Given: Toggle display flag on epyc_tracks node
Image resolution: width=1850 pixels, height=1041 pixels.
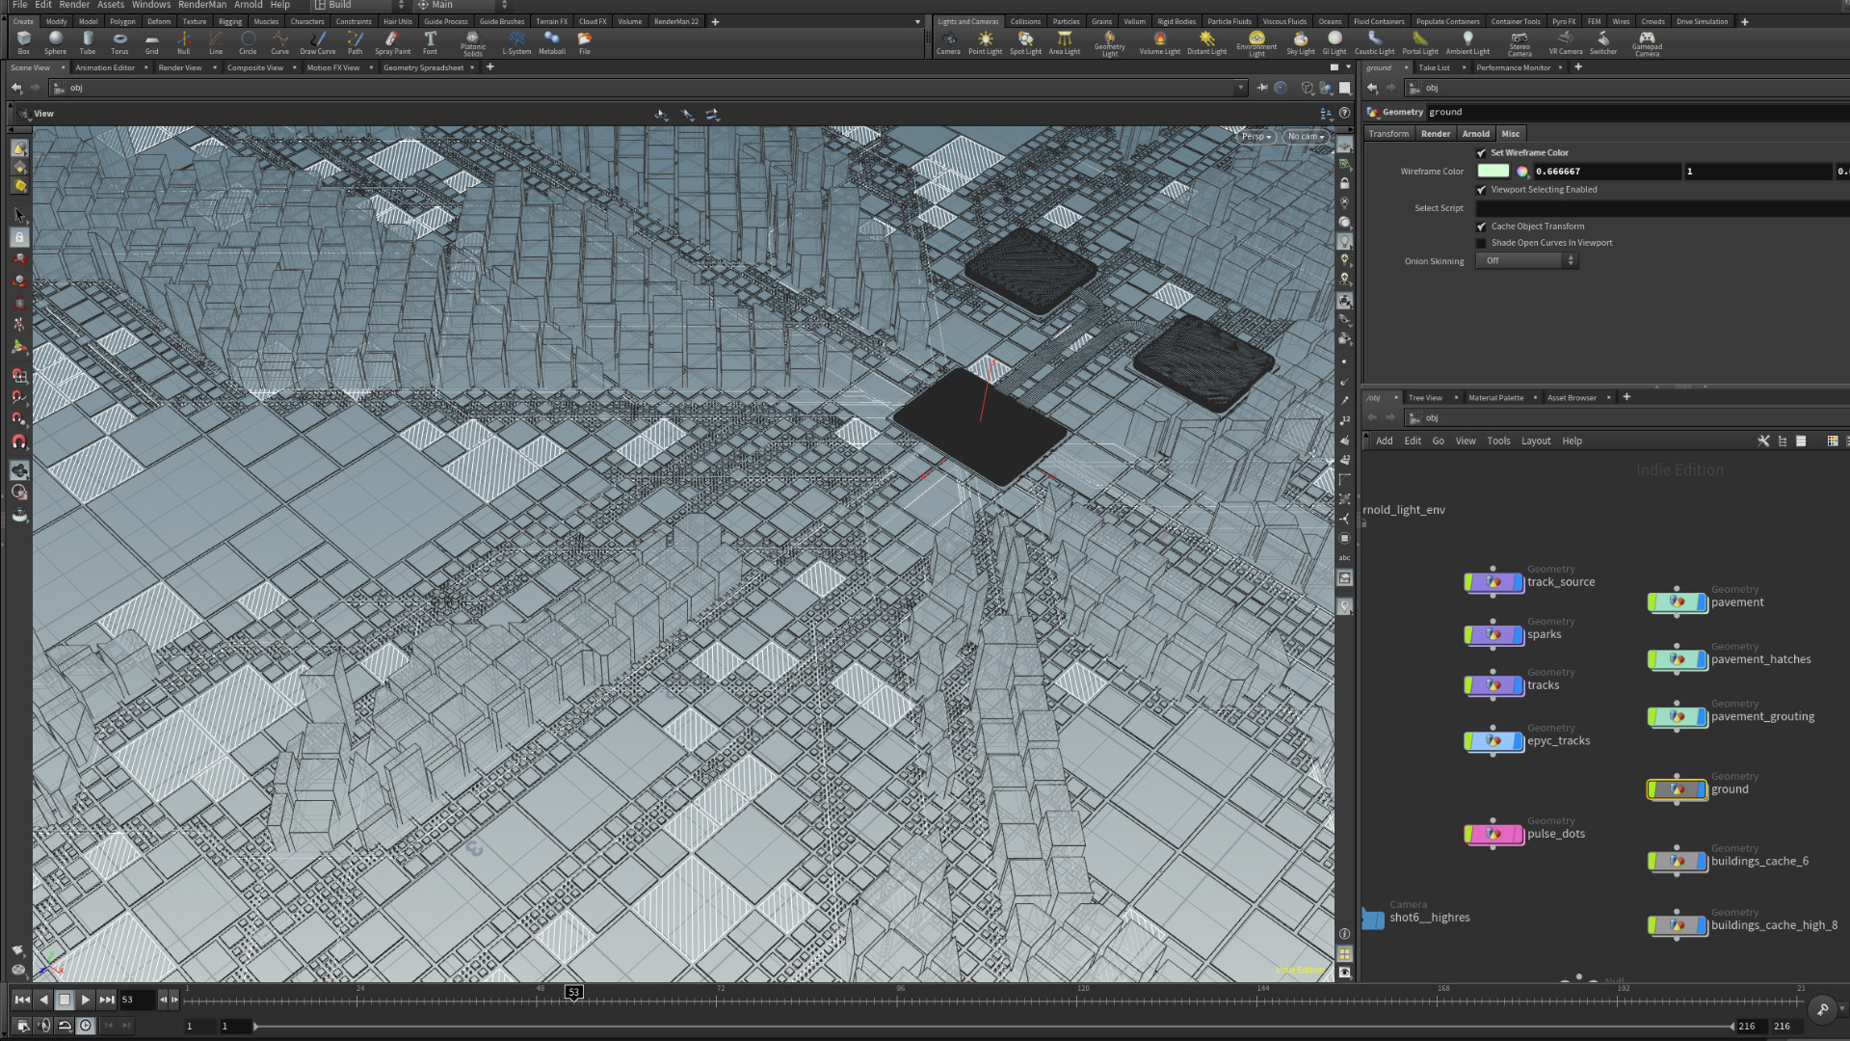Looking at the screenshot, I should (1520, 741).
